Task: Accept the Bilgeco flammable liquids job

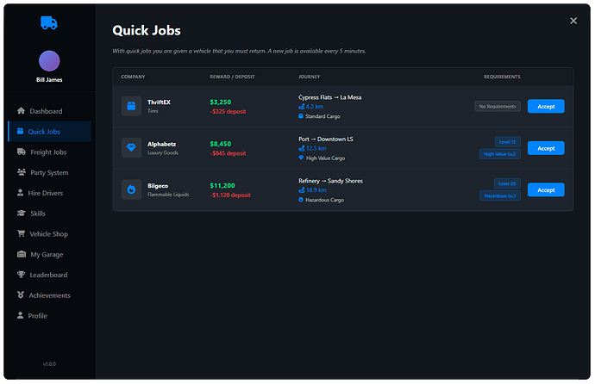Action: pyautogui.click(x=545, y=189)
